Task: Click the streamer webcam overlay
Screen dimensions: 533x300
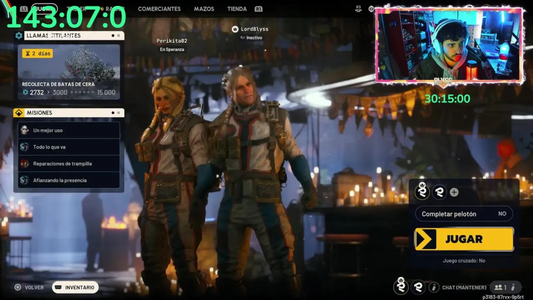Action: pos(449,45)
